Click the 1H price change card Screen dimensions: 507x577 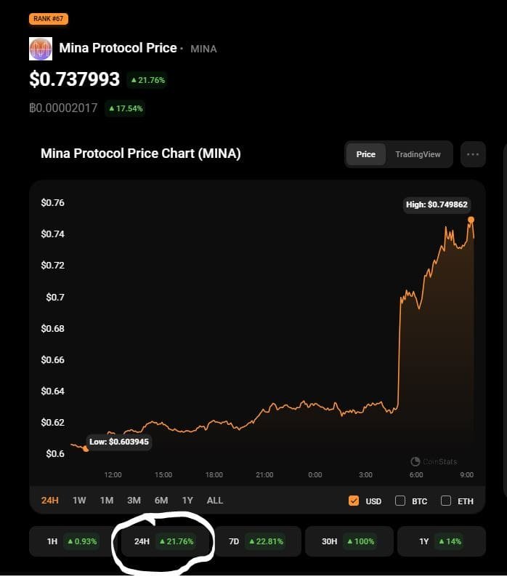tap(70, 541)
